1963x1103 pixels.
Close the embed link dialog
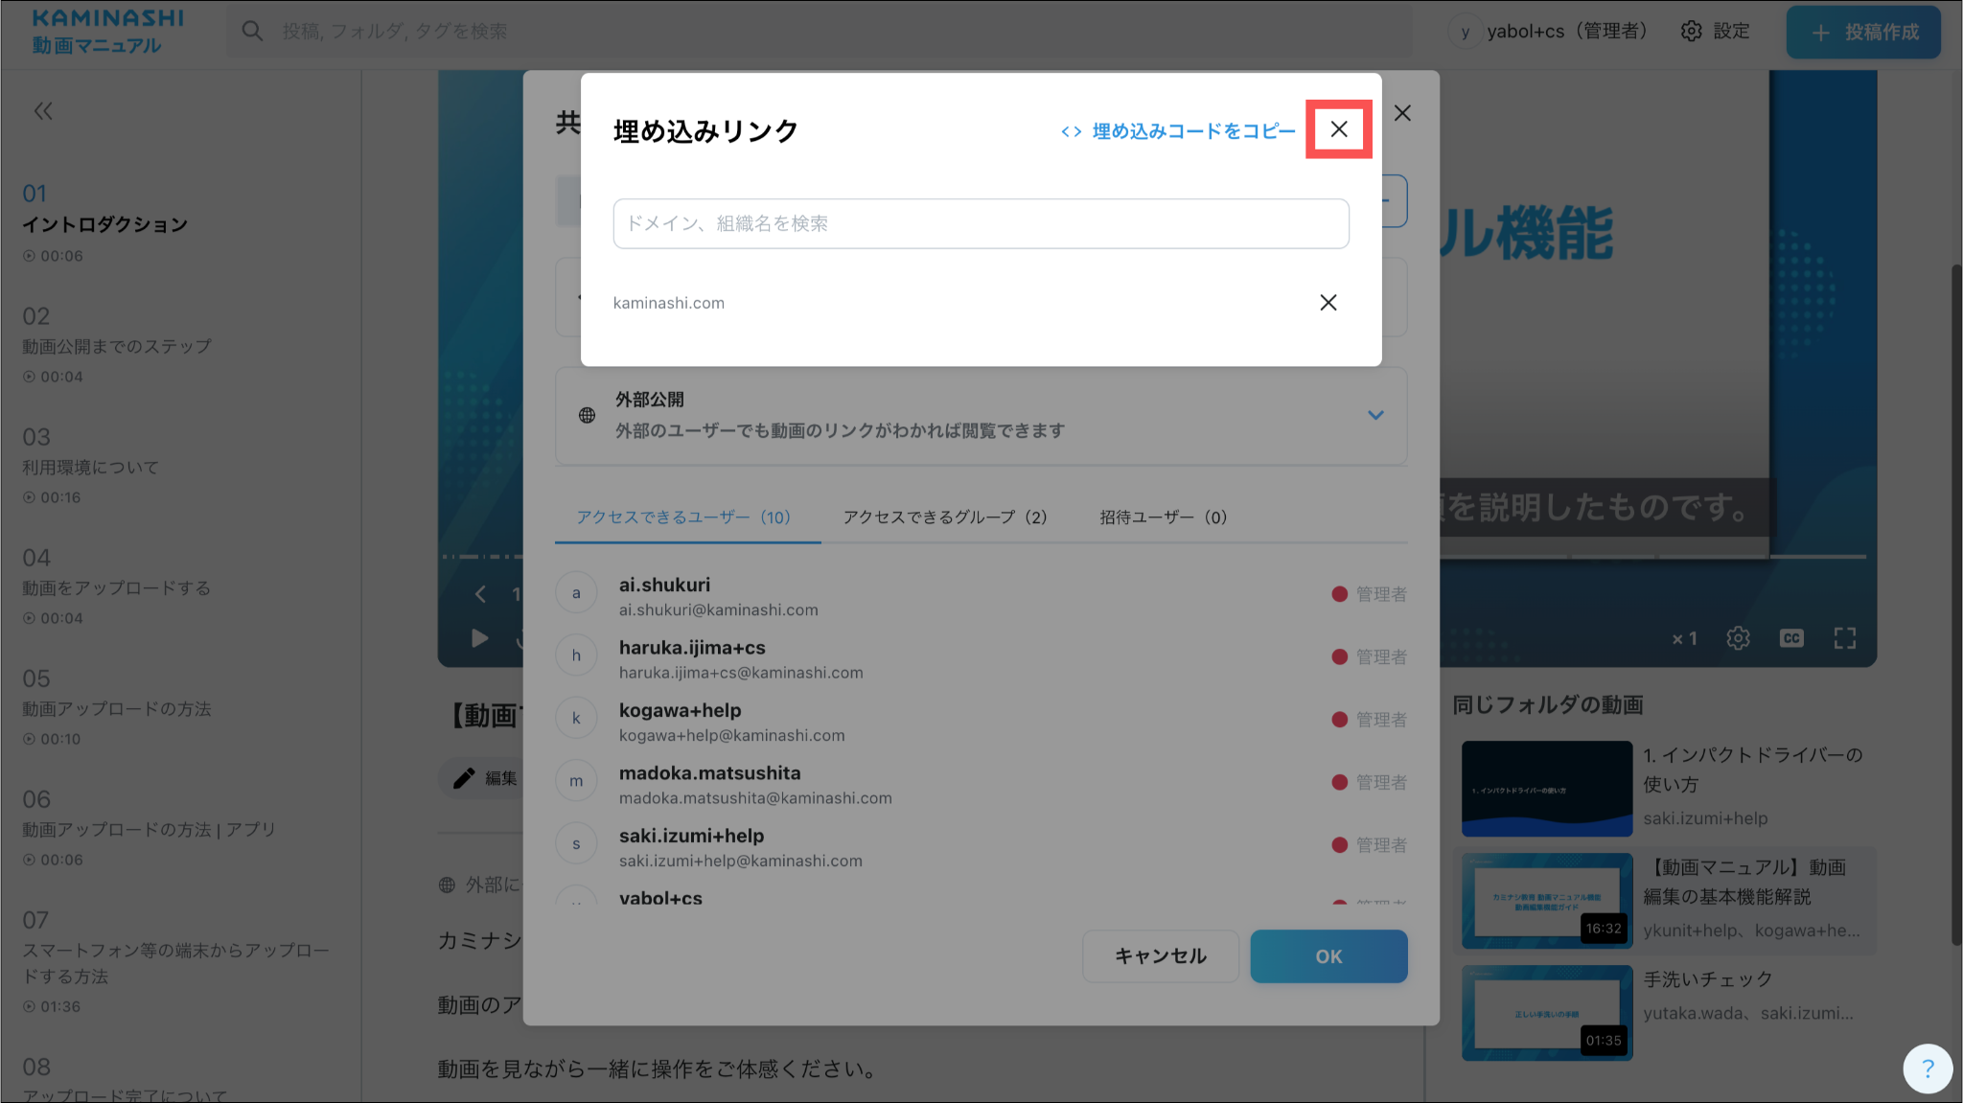1338,129
